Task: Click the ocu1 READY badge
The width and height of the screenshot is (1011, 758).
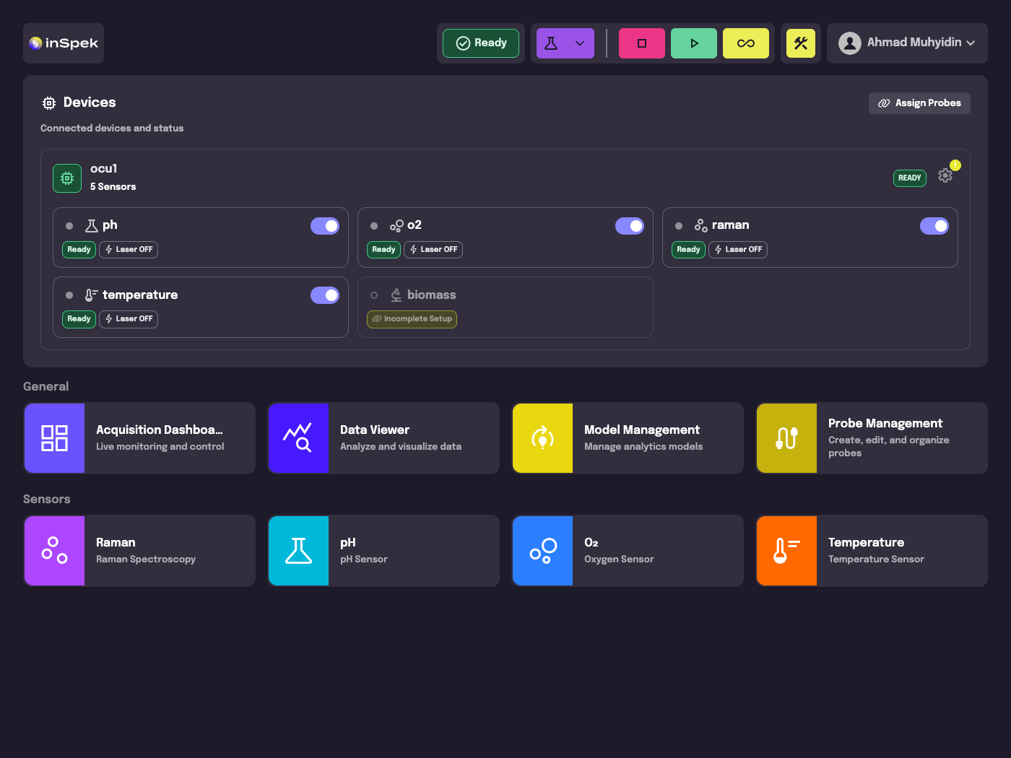Action: 910,178
